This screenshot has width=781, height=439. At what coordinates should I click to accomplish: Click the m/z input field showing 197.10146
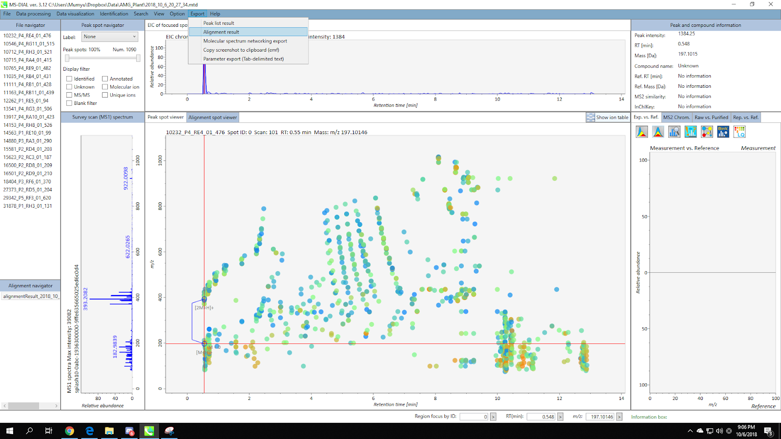pyautogui.click(x=600, y=417)
